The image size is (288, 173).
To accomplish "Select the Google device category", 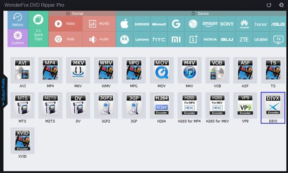I will [x=176, y=24].
